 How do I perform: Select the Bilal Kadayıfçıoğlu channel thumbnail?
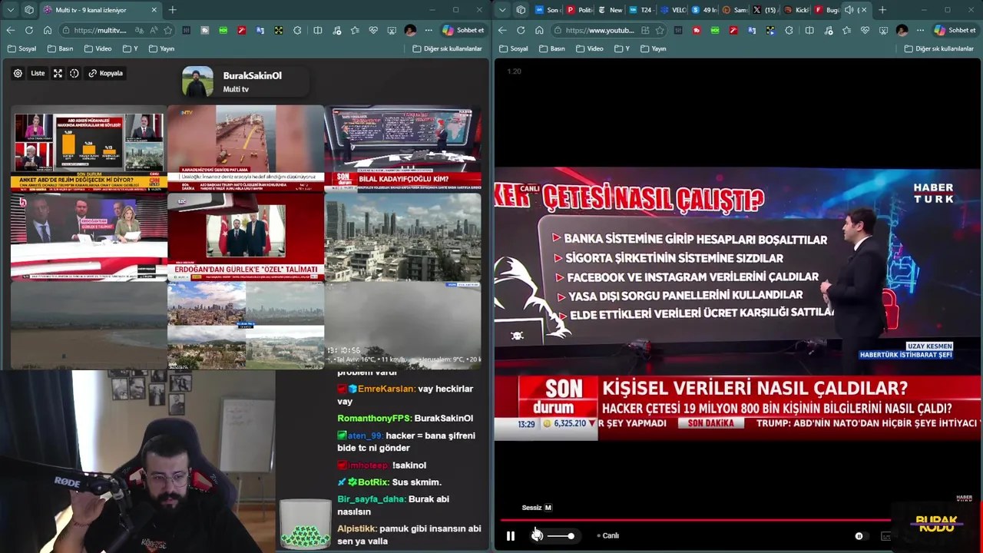(x=403, y=148)
